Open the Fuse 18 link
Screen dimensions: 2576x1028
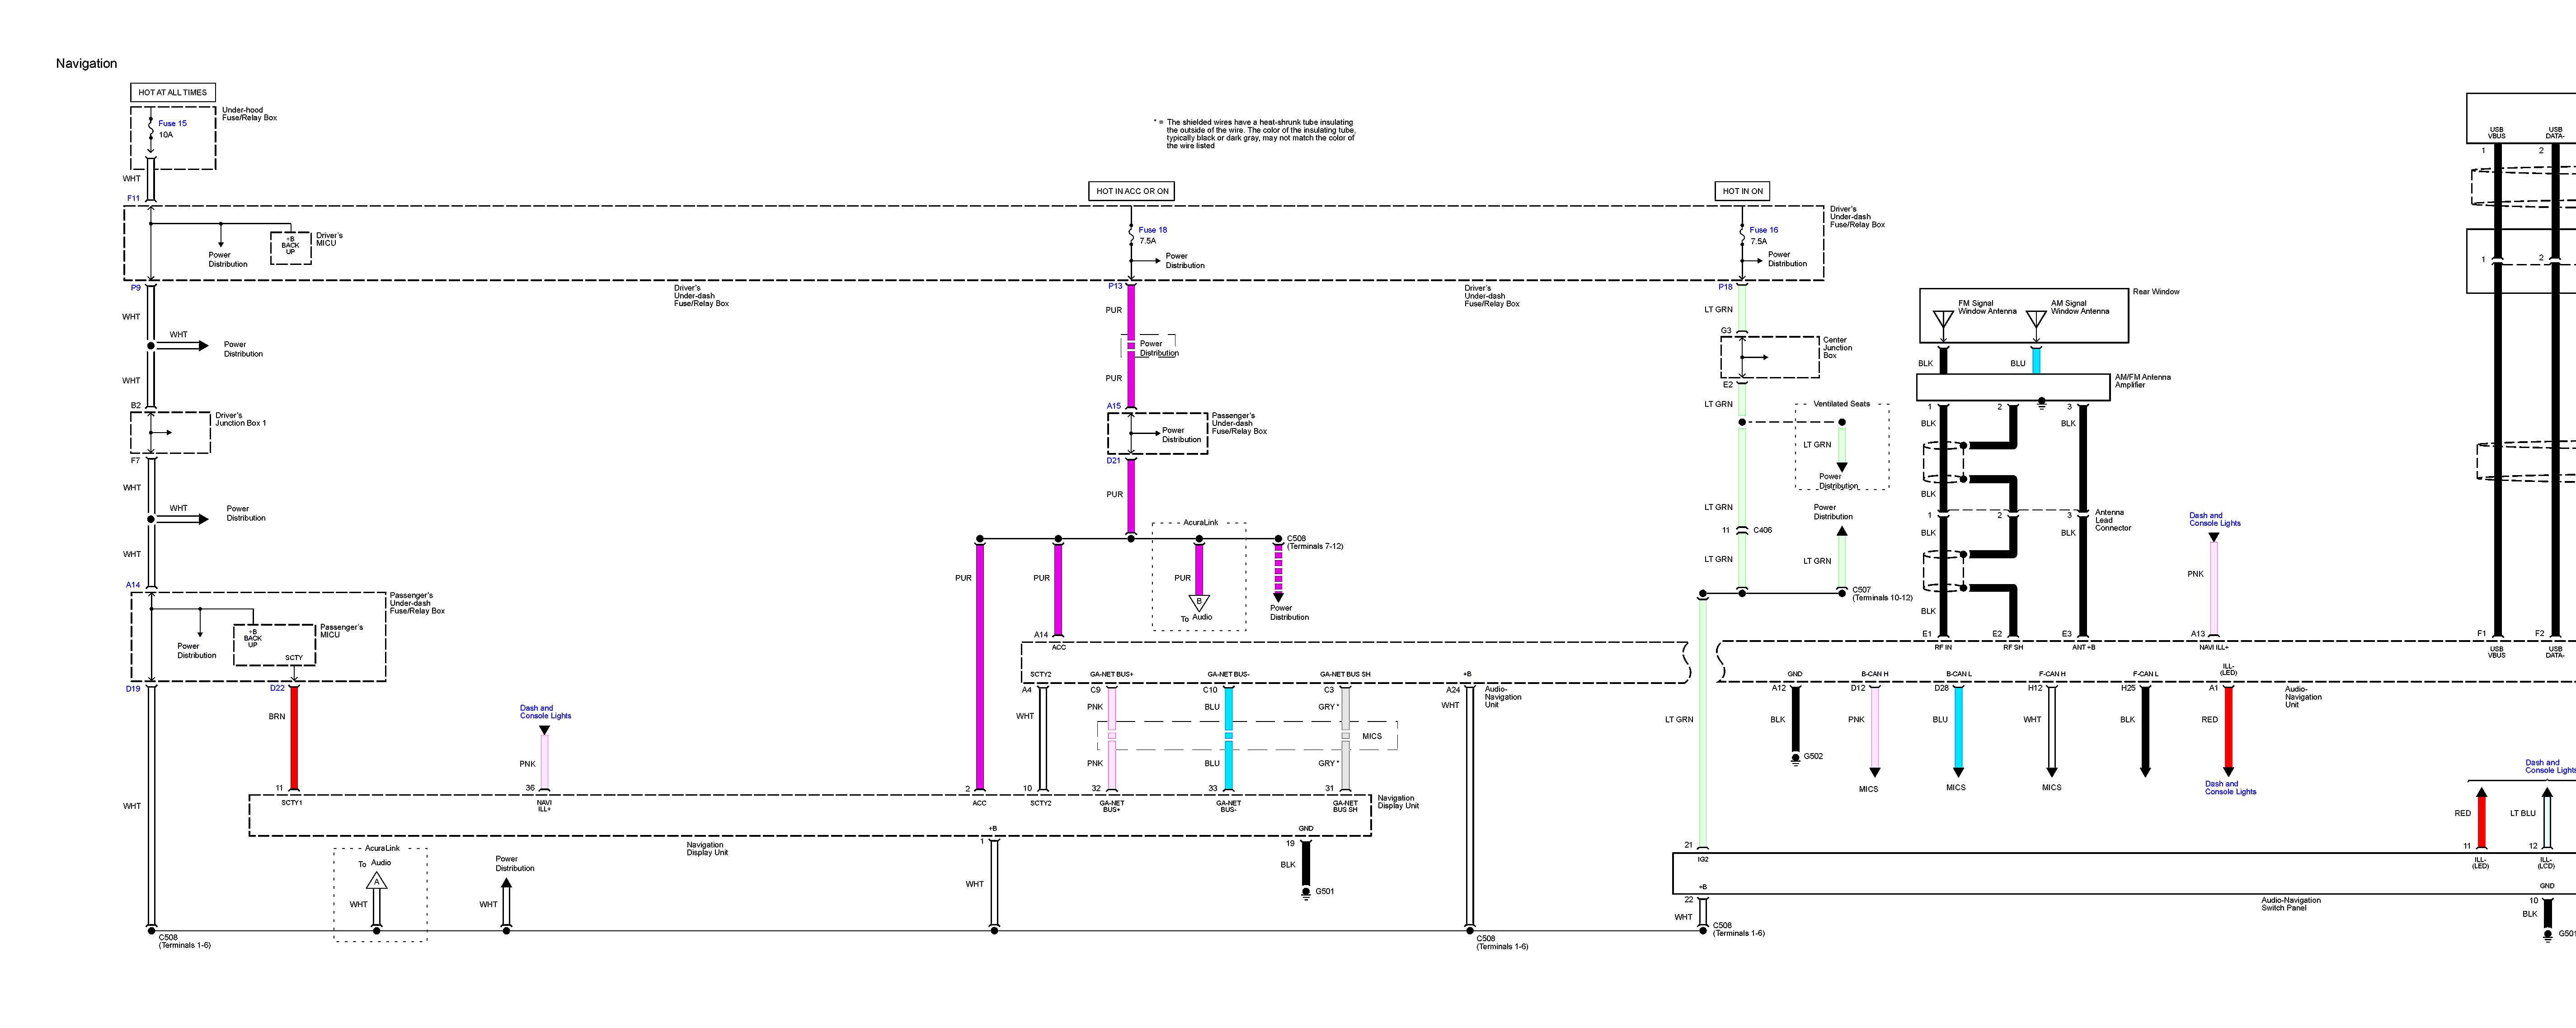point(1152,230)
